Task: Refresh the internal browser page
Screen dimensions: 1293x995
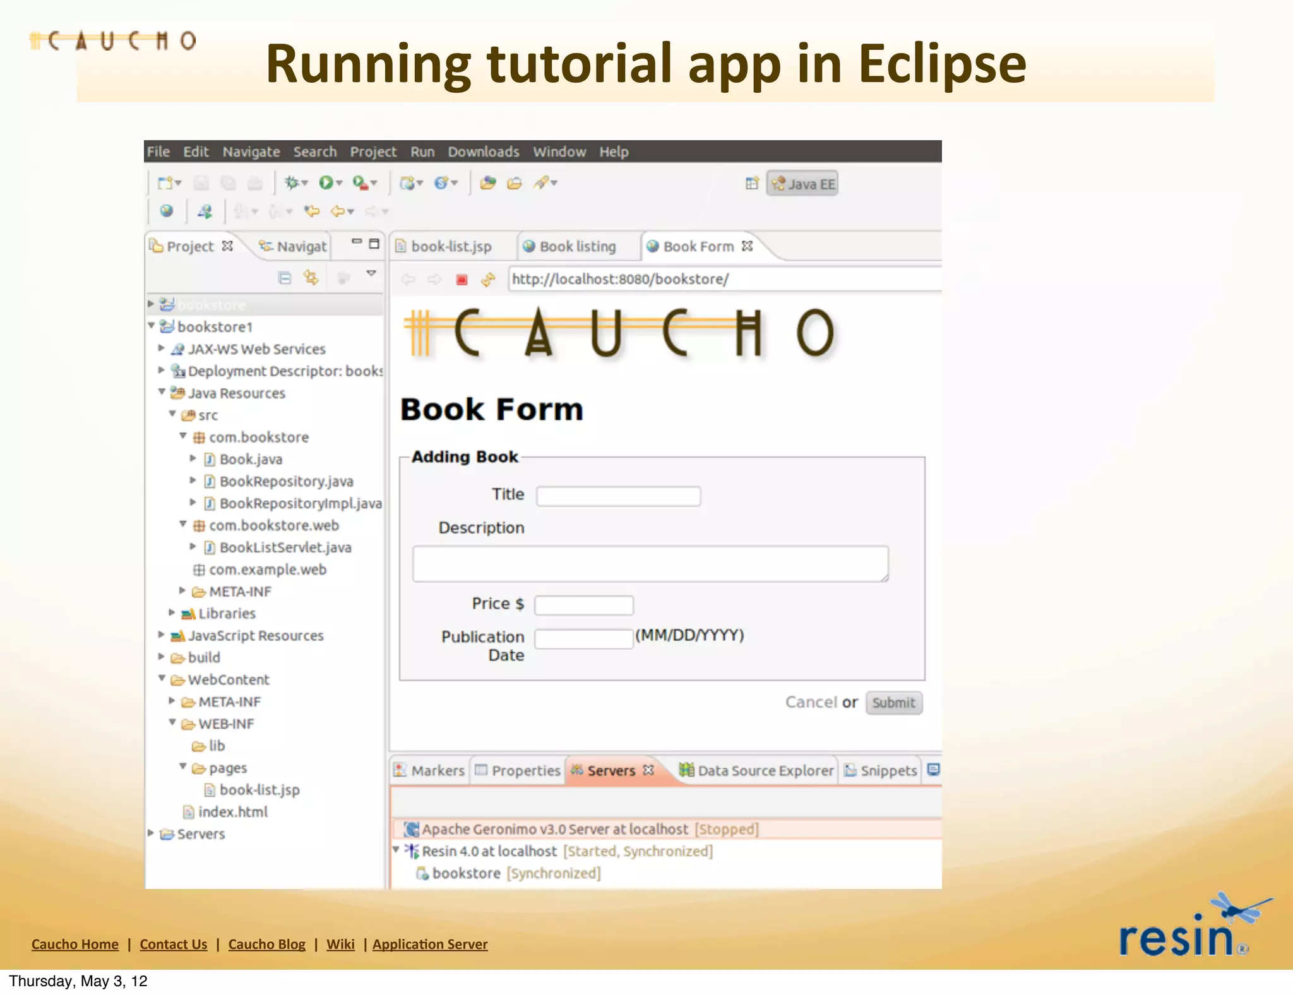Action: pos(488,280)
